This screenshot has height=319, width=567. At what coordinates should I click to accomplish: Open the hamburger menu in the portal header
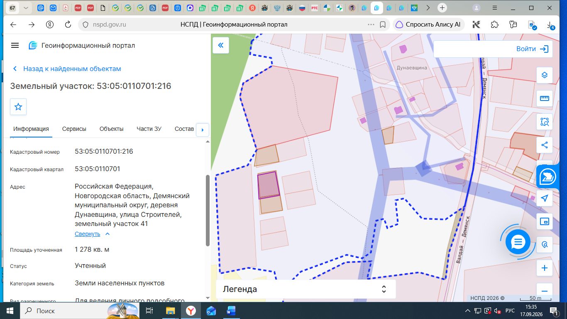coord(15,45)
